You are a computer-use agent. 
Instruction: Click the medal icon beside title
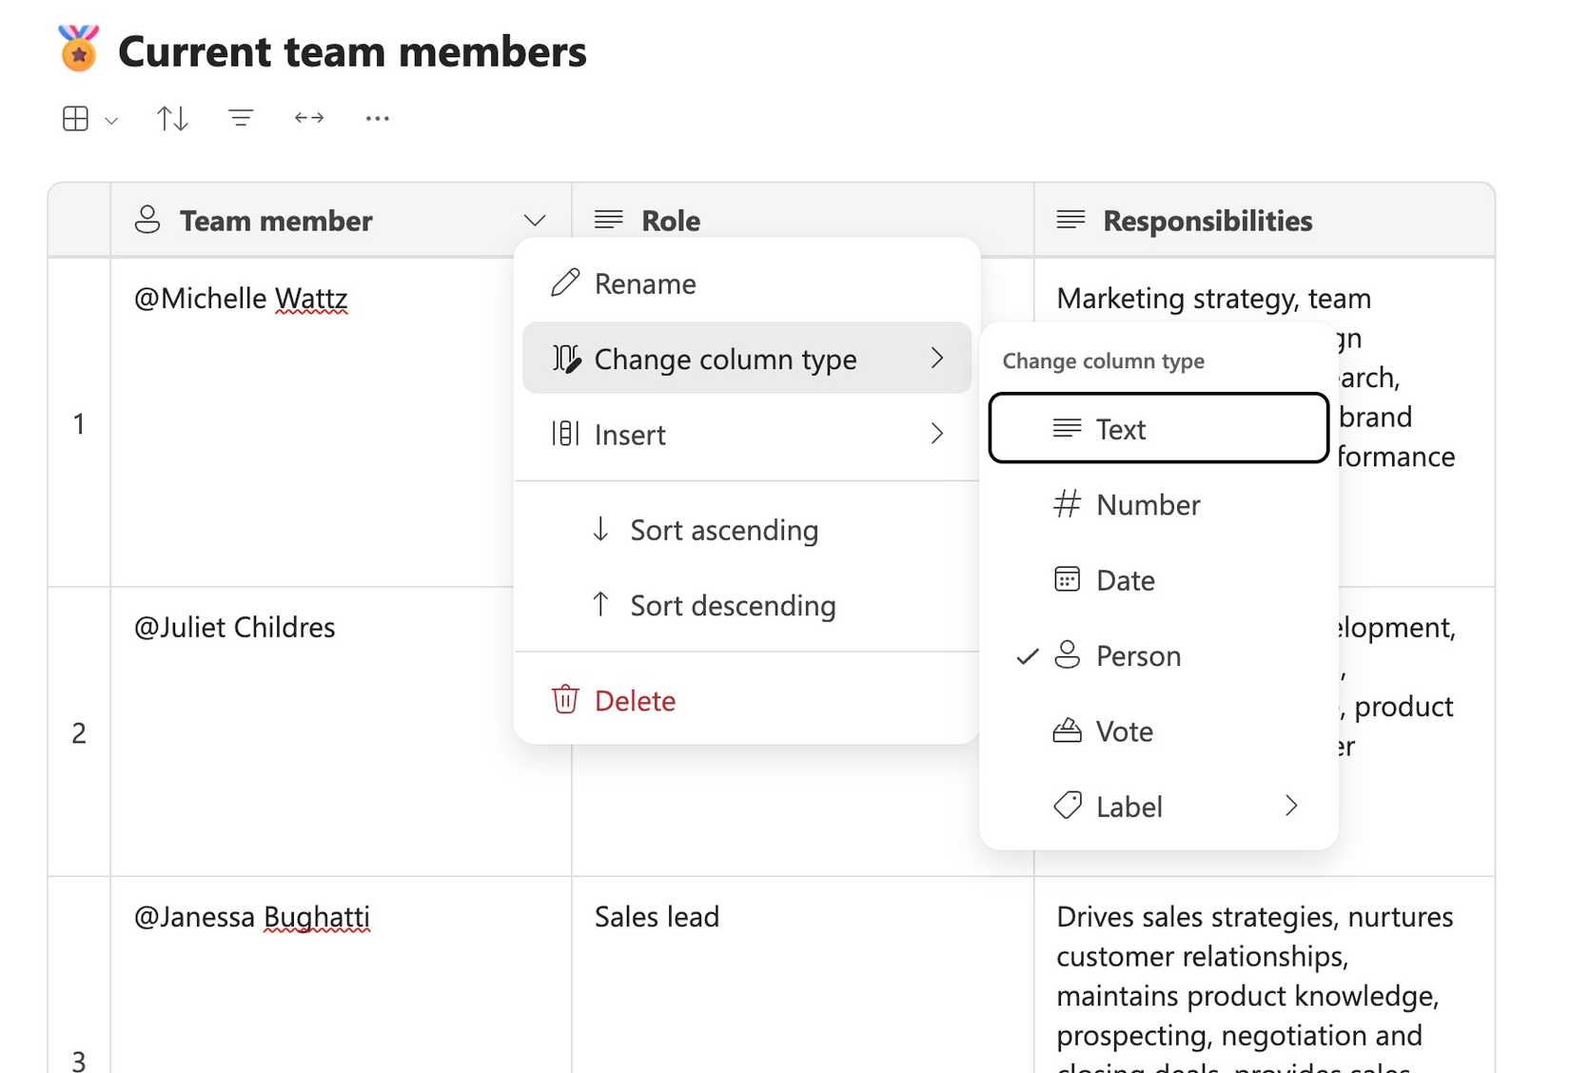point(79,49)
